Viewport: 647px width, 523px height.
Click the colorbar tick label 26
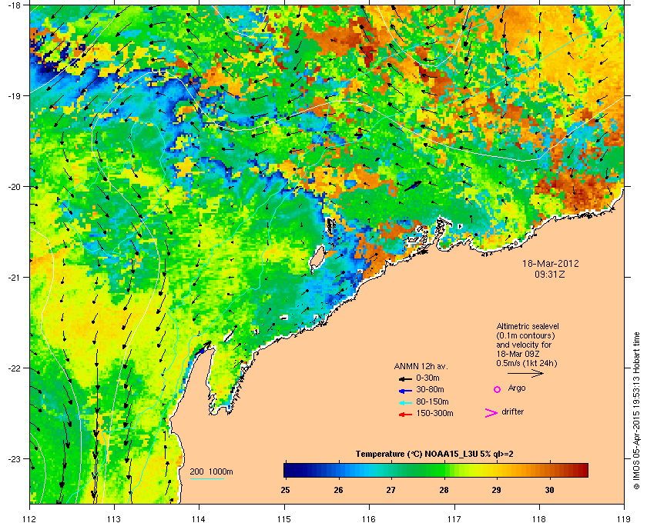(338, 490)
